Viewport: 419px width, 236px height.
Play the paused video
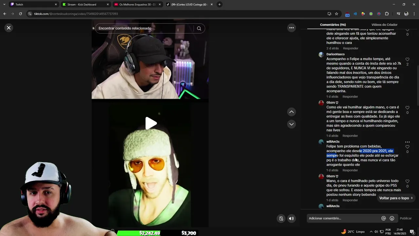(151, 123)
